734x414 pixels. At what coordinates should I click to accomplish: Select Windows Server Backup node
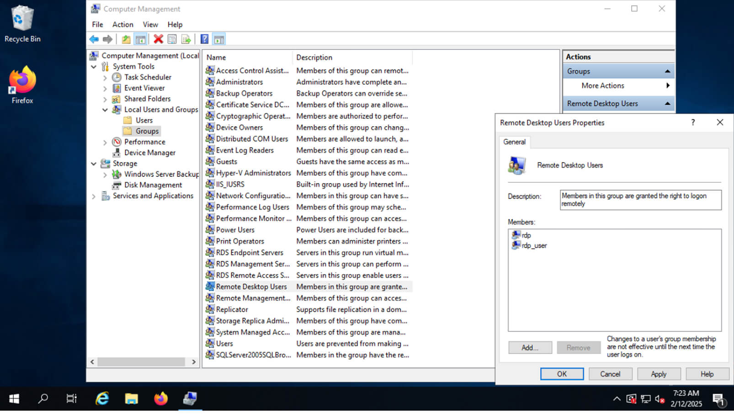pos(161,174)
